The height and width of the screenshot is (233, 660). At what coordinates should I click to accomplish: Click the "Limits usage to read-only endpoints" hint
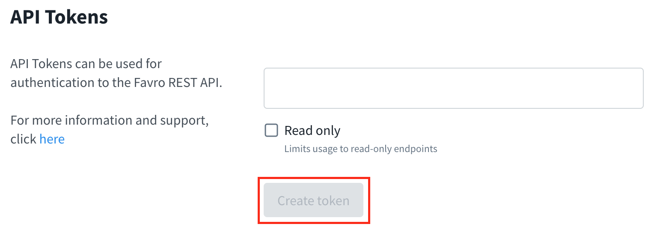point(360,149)
